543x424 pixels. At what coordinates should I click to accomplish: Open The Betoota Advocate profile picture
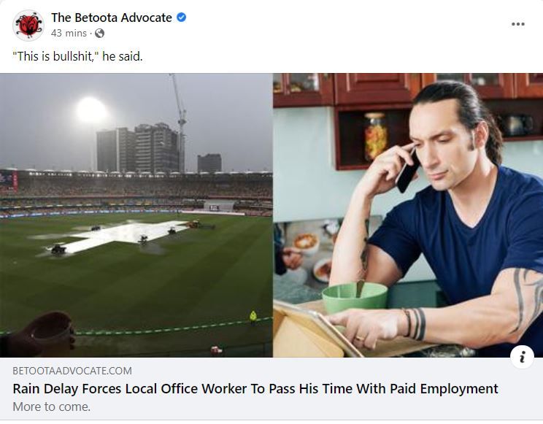tap(28, 25)
